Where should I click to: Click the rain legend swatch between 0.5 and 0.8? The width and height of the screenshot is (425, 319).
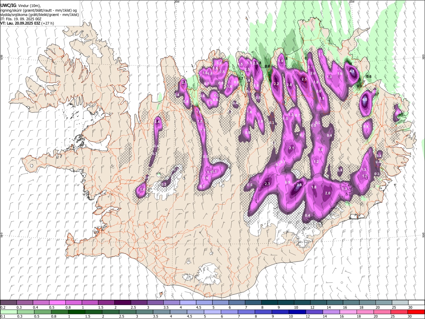(x=42, y=312)
